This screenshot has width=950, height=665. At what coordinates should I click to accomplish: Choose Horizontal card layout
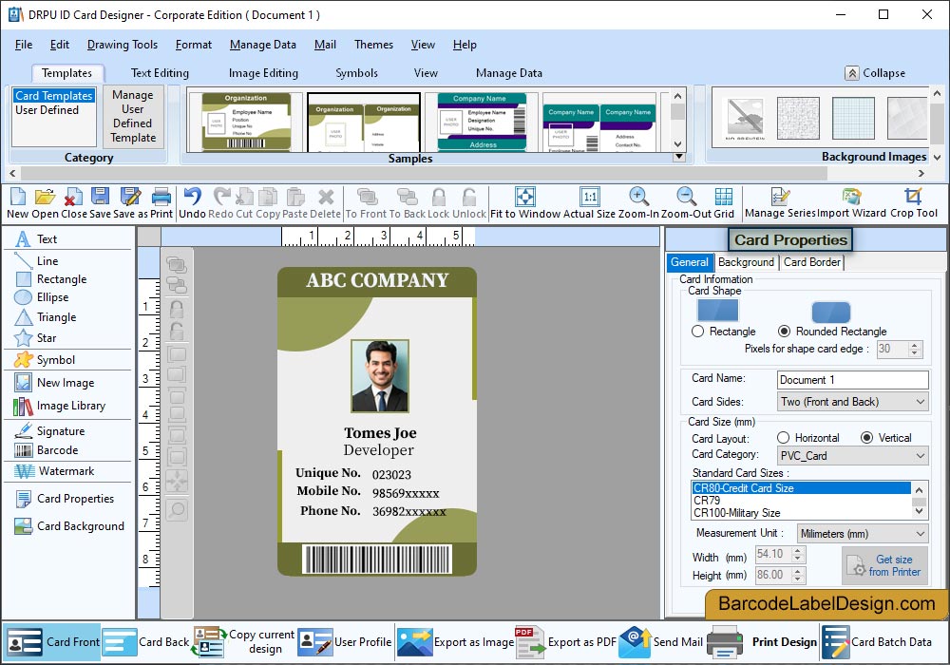[784, 438]
